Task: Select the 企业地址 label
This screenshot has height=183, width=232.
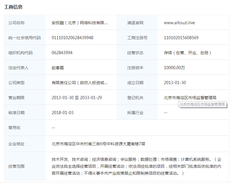Action: click(16, 144)
